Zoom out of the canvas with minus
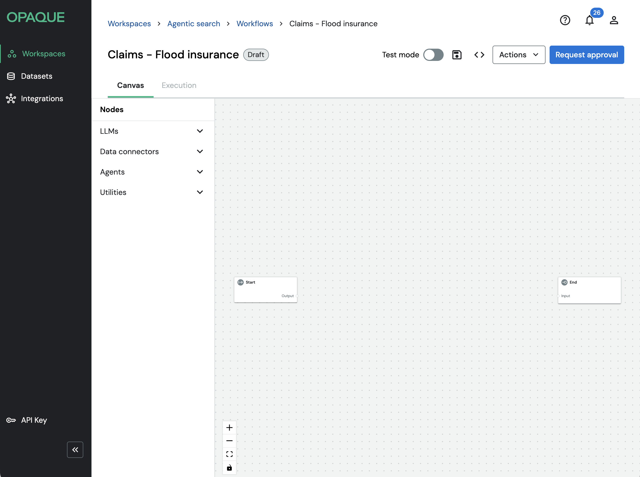 tap(229, 441)
